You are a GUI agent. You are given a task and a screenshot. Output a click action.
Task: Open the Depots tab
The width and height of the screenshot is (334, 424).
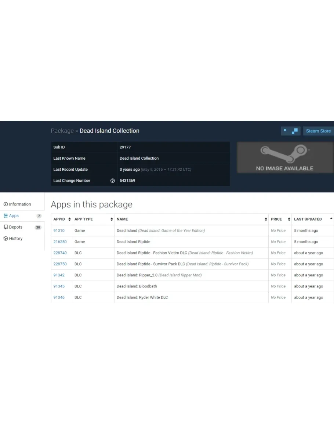[x=16, y=227]
